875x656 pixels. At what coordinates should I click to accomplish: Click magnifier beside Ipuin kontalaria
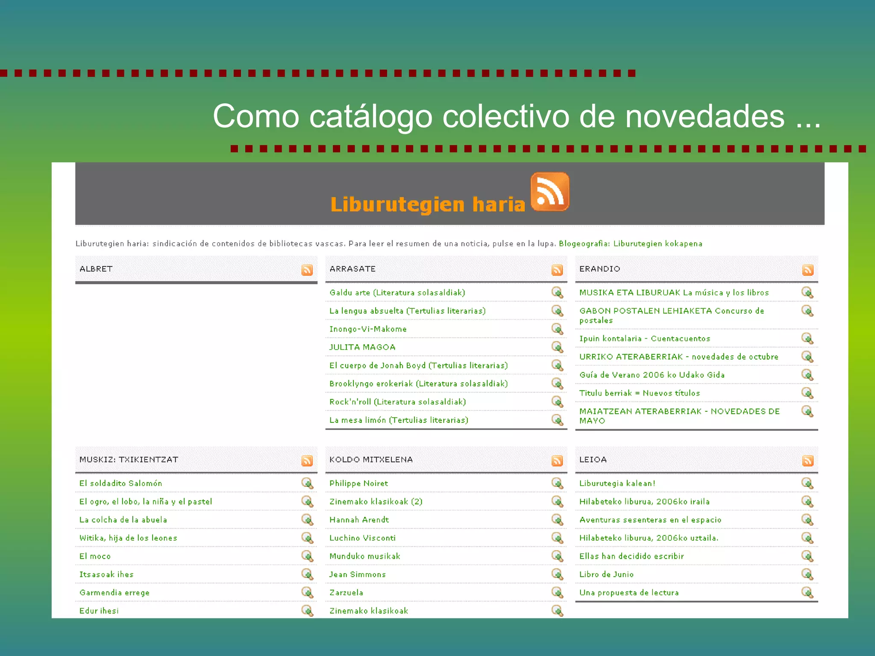point(807,338)
